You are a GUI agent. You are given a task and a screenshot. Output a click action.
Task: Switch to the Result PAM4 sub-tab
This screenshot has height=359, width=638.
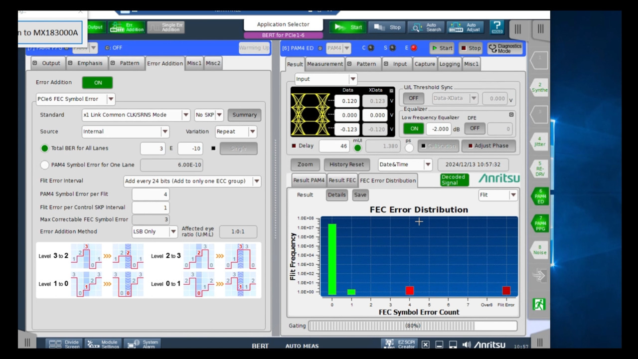309,180
